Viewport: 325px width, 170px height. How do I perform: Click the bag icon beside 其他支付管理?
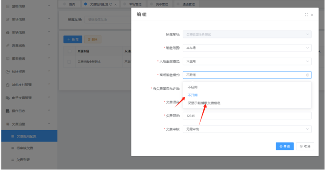8,85
